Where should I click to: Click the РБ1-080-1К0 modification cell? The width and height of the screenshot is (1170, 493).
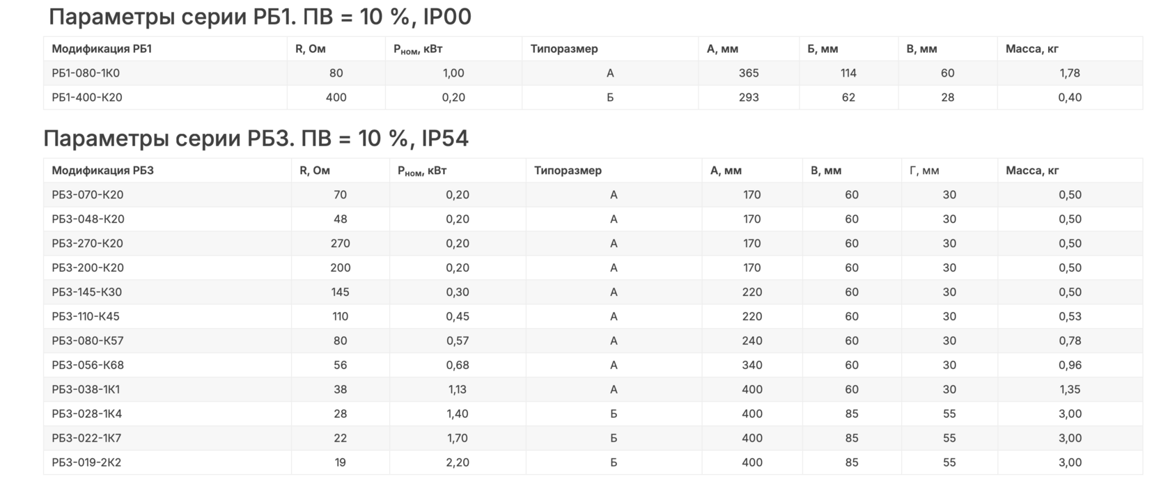(86, 73)
